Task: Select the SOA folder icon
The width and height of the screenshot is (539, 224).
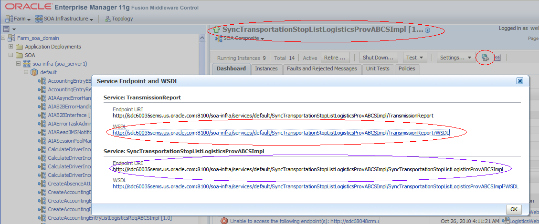Action: pyautogui.click(x=19, y=55)
